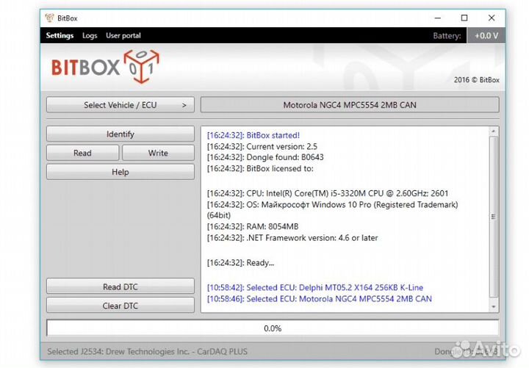The height and width of the screenshot is (368, 529).
Task: Click the log panel scrollbar thumb
Action: [x=494, y=217]
